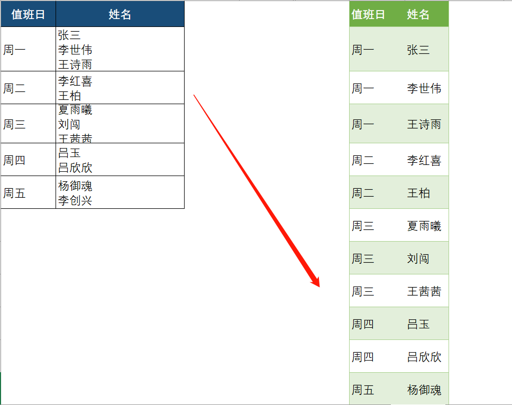The image size is (512, 405).
Task: Select the blue header cell 值班日
Action: 28,14
